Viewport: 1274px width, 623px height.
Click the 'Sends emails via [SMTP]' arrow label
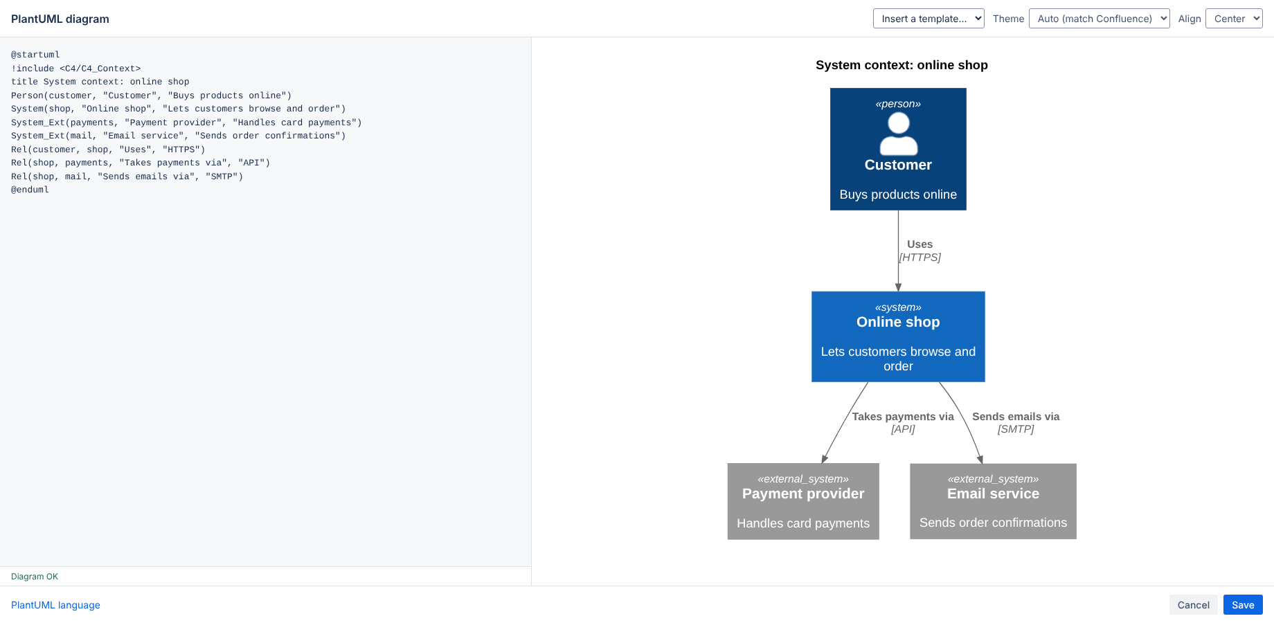click(x=1016, y=423)
